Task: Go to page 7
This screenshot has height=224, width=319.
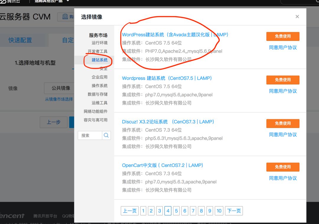Action: (193, 211)
